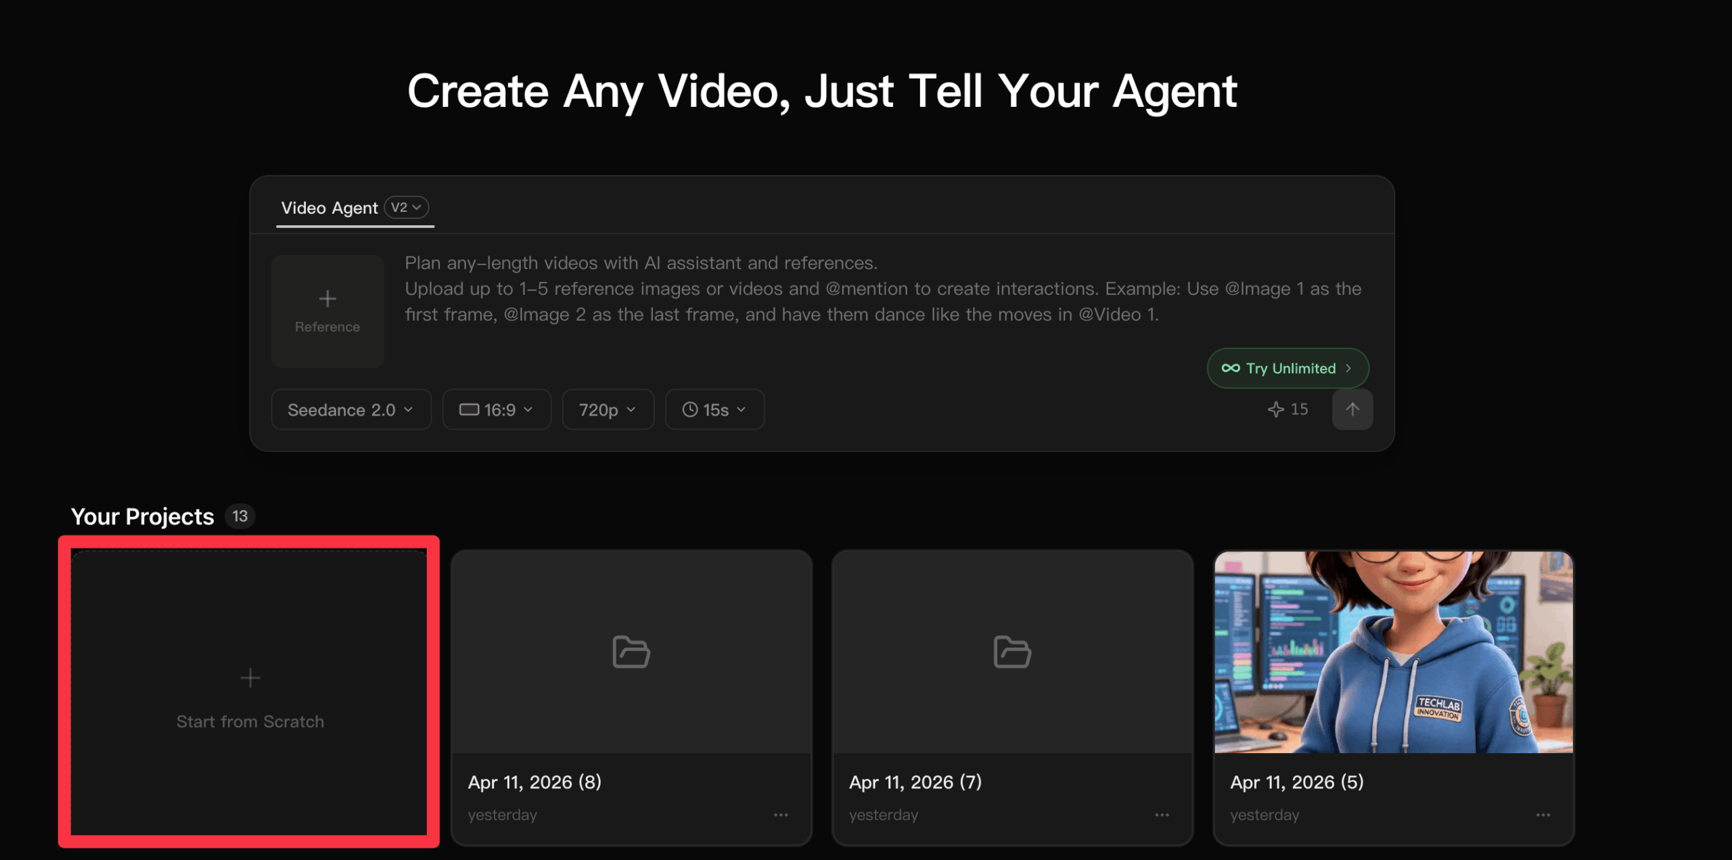1732x860 pixels.
Task: Open the 16:9 aspect ratio dropdown
Action: [x=497, y=409]
